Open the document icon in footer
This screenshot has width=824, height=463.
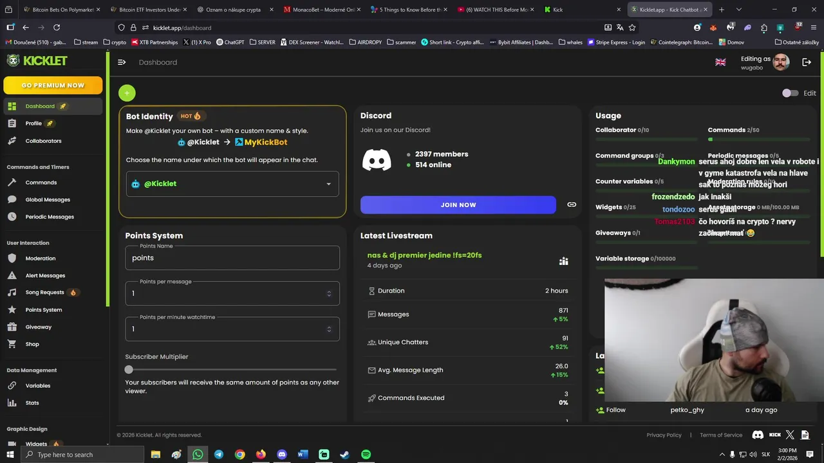tap(805, 435)
